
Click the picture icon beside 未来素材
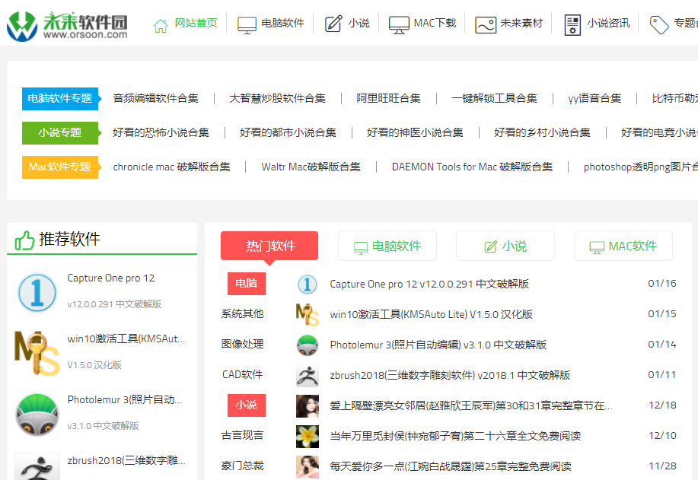coord(485,25)
